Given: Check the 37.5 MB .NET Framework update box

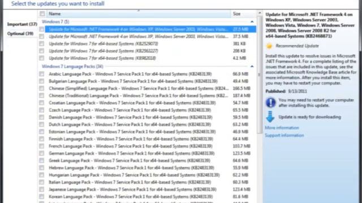Looking at the screenshot, I should [x=41, y=36].
